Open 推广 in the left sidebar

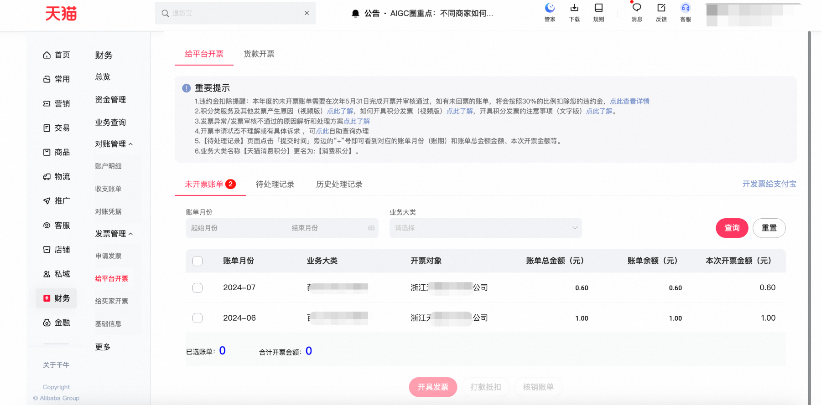57,201
